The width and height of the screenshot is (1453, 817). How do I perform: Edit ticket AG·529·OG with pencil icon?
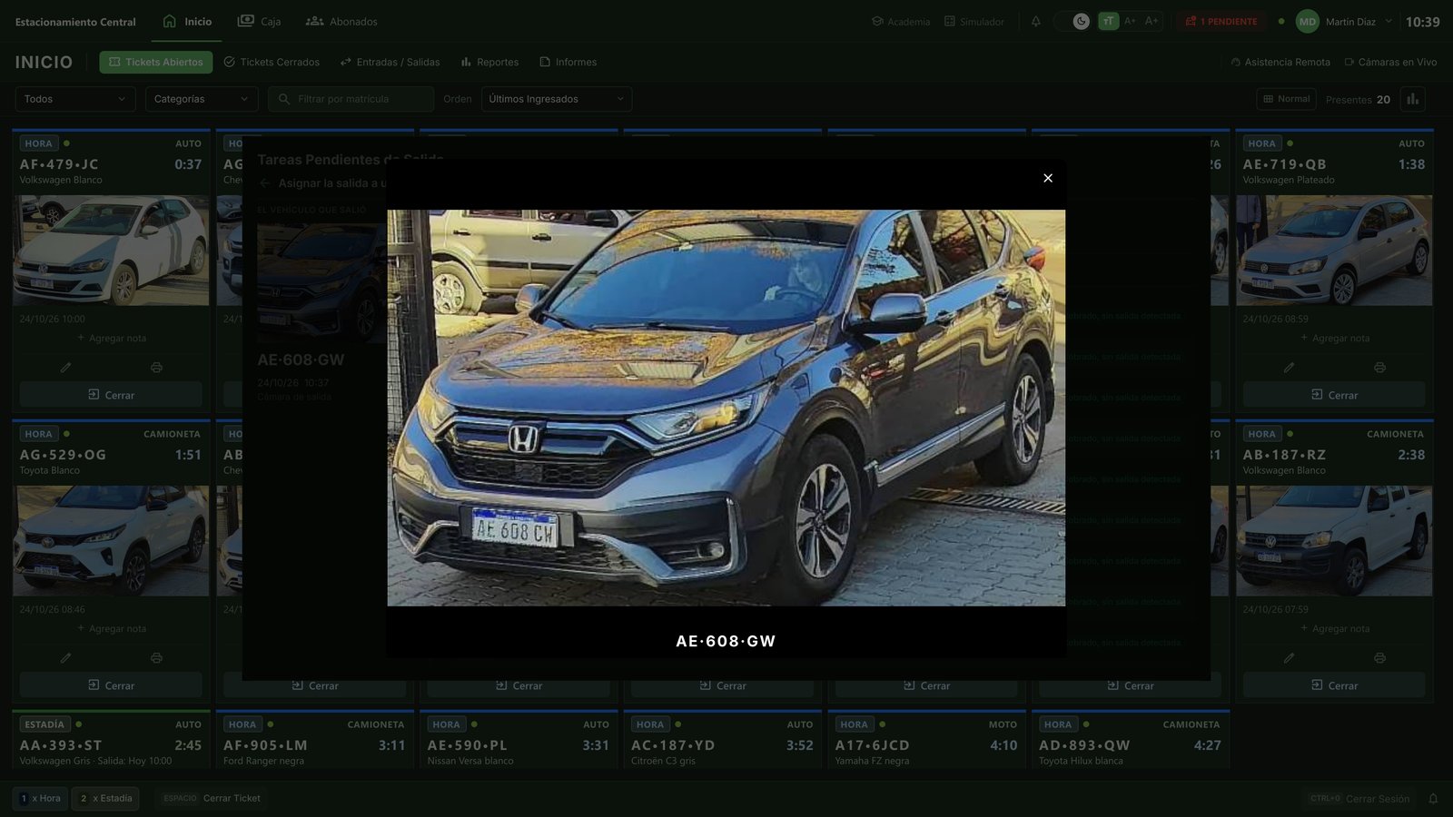65,658
